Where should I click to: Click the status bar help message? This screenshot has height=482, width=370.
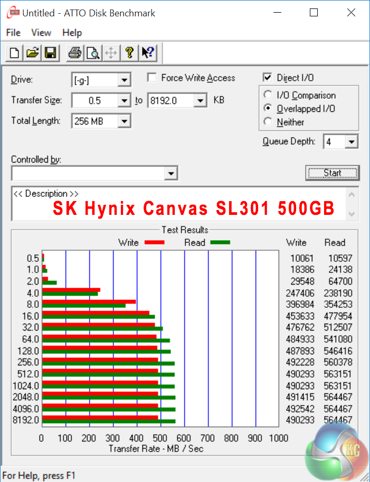tap(39, 475)
